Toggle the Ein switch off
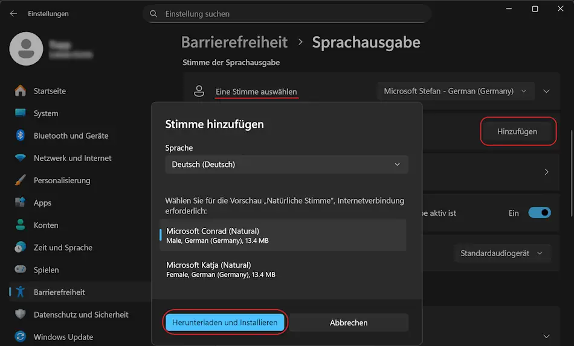The image size is (574, 346). 539,213
